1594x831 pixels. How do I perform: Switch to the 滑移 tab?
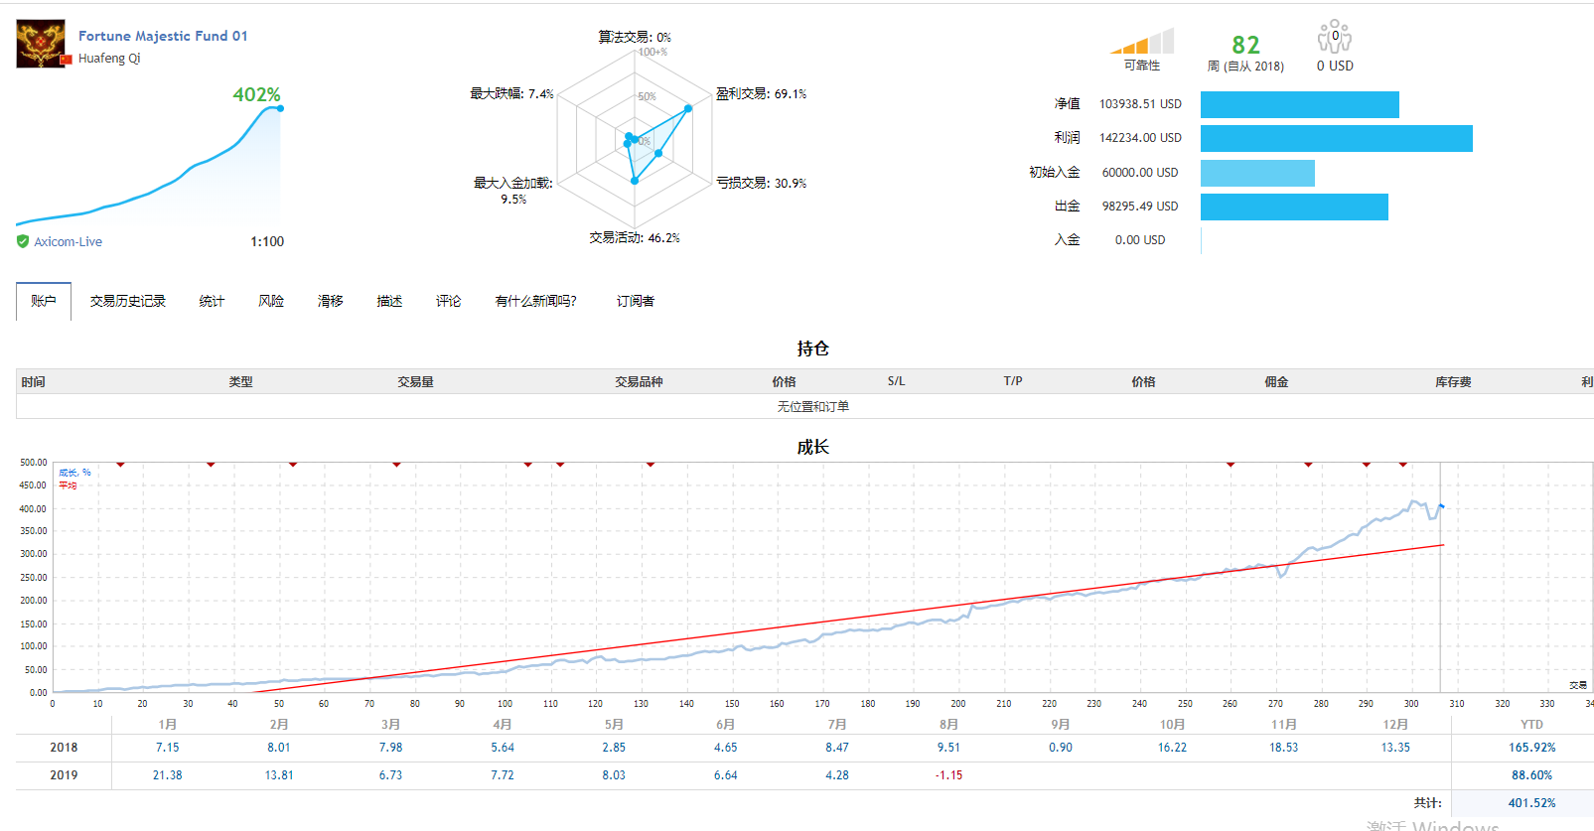pyautogui.click(x=331, y=301)
